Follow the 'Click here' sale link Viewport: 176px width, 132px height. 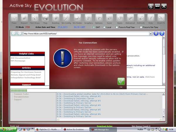150,77
